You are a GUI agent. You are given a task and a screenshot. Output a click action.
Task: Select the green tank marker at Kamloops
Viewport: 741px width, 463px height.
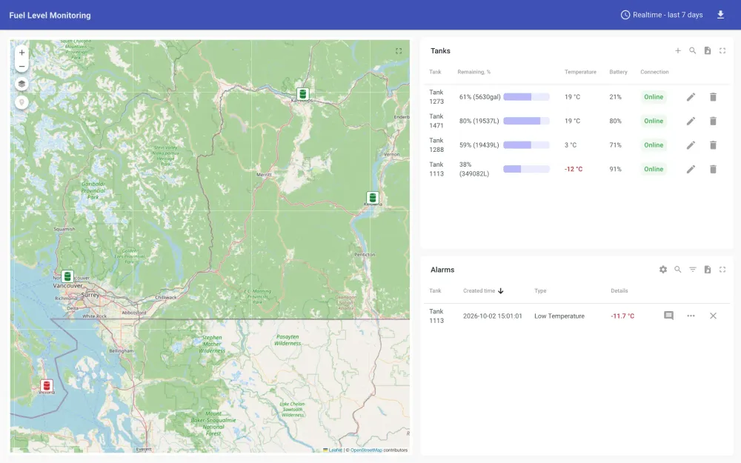(x=303, y=93)
